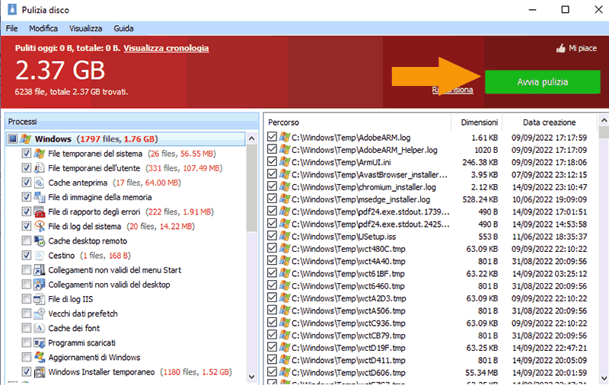Open the Visualizza cronologia link
Viewport: 609px width, 385px height.
click(x=166, y=48)
